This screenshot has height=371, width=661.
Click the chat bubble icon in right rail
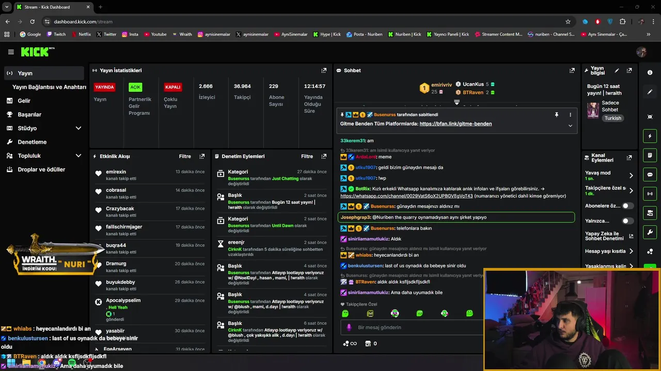coord(650,175)
